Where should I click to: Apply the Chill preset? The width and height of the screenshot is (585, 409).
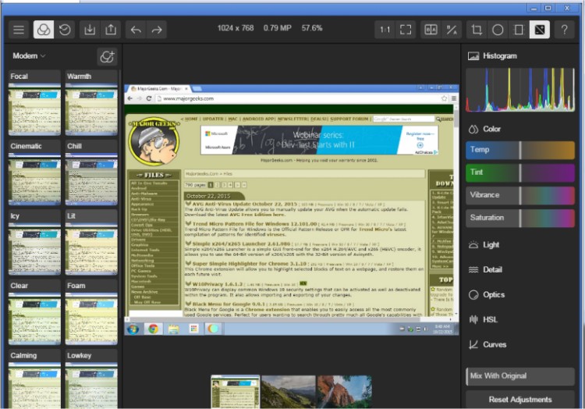[x=91, y=172]
